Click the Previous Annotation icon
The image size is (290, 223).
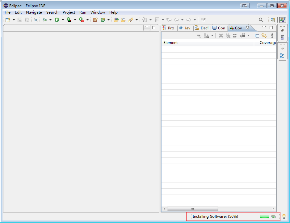[157, 20]
